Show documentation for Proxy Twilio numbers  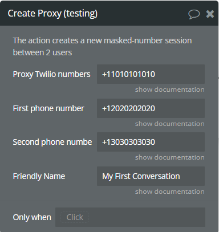tap(170, 89)
